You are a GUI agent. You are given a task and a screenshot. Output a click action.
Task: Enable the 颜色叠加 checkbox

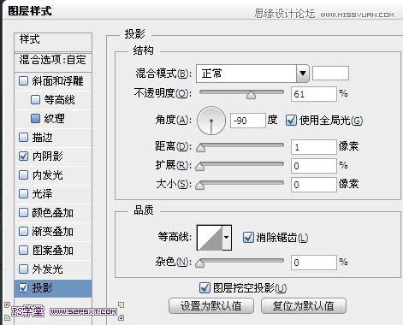(23, 213)
